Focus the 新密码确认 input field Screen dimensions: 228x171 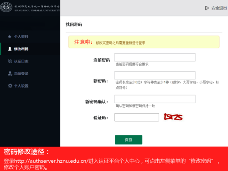155,99
